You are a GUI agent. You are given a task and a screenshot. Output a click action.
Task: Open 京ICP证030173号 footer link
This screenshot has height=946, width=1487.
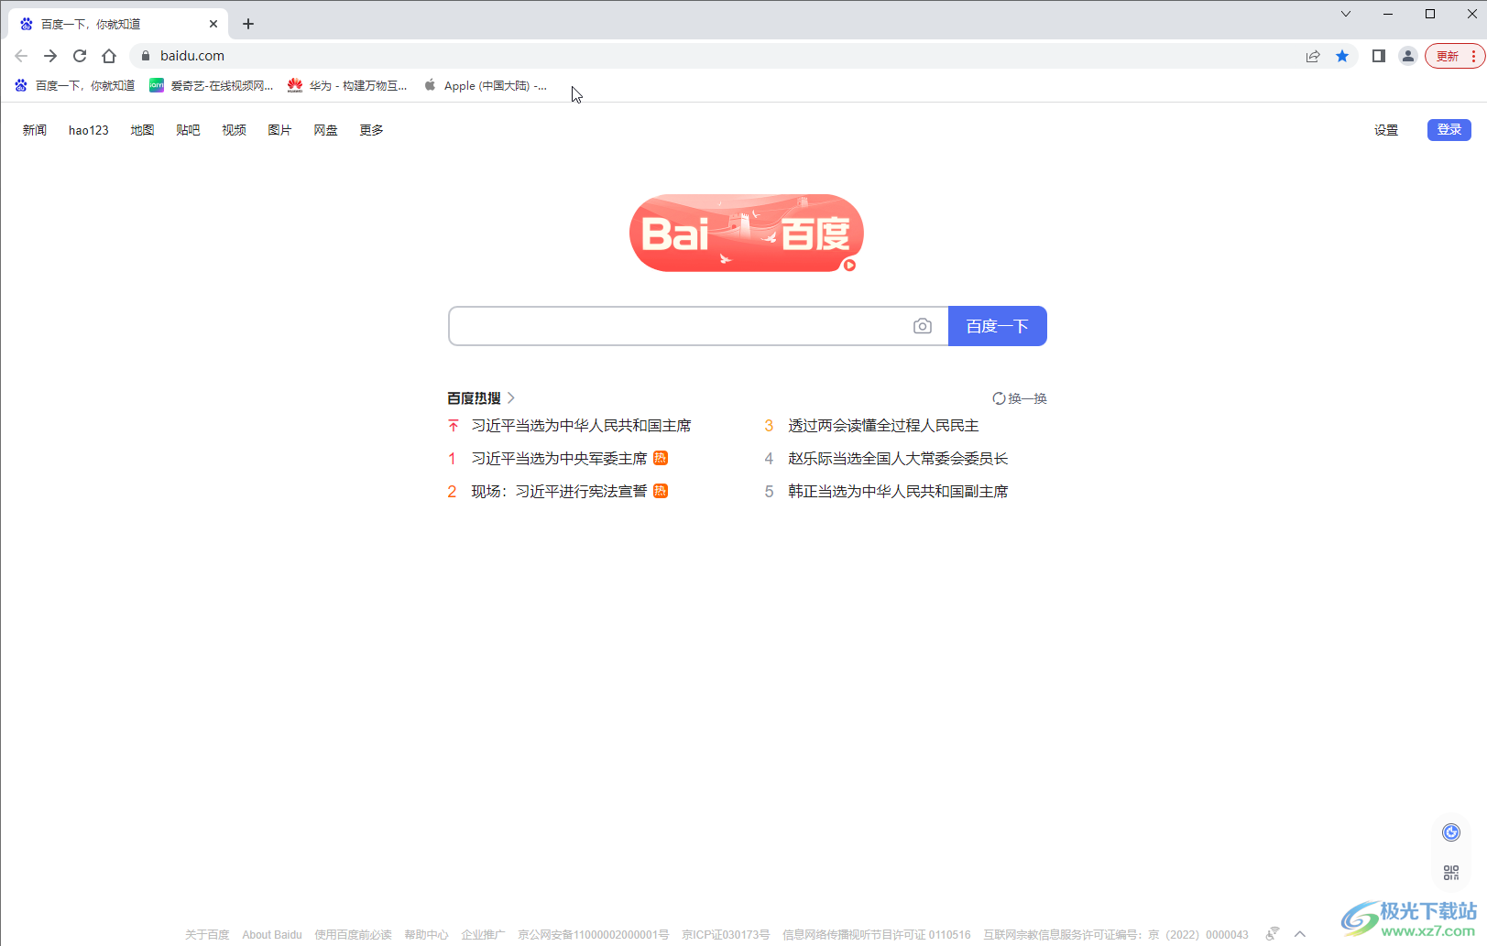(x=726, y=935)
